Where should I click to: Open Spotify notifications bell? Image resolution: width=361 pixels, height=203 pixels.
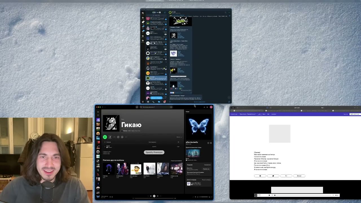204,107
